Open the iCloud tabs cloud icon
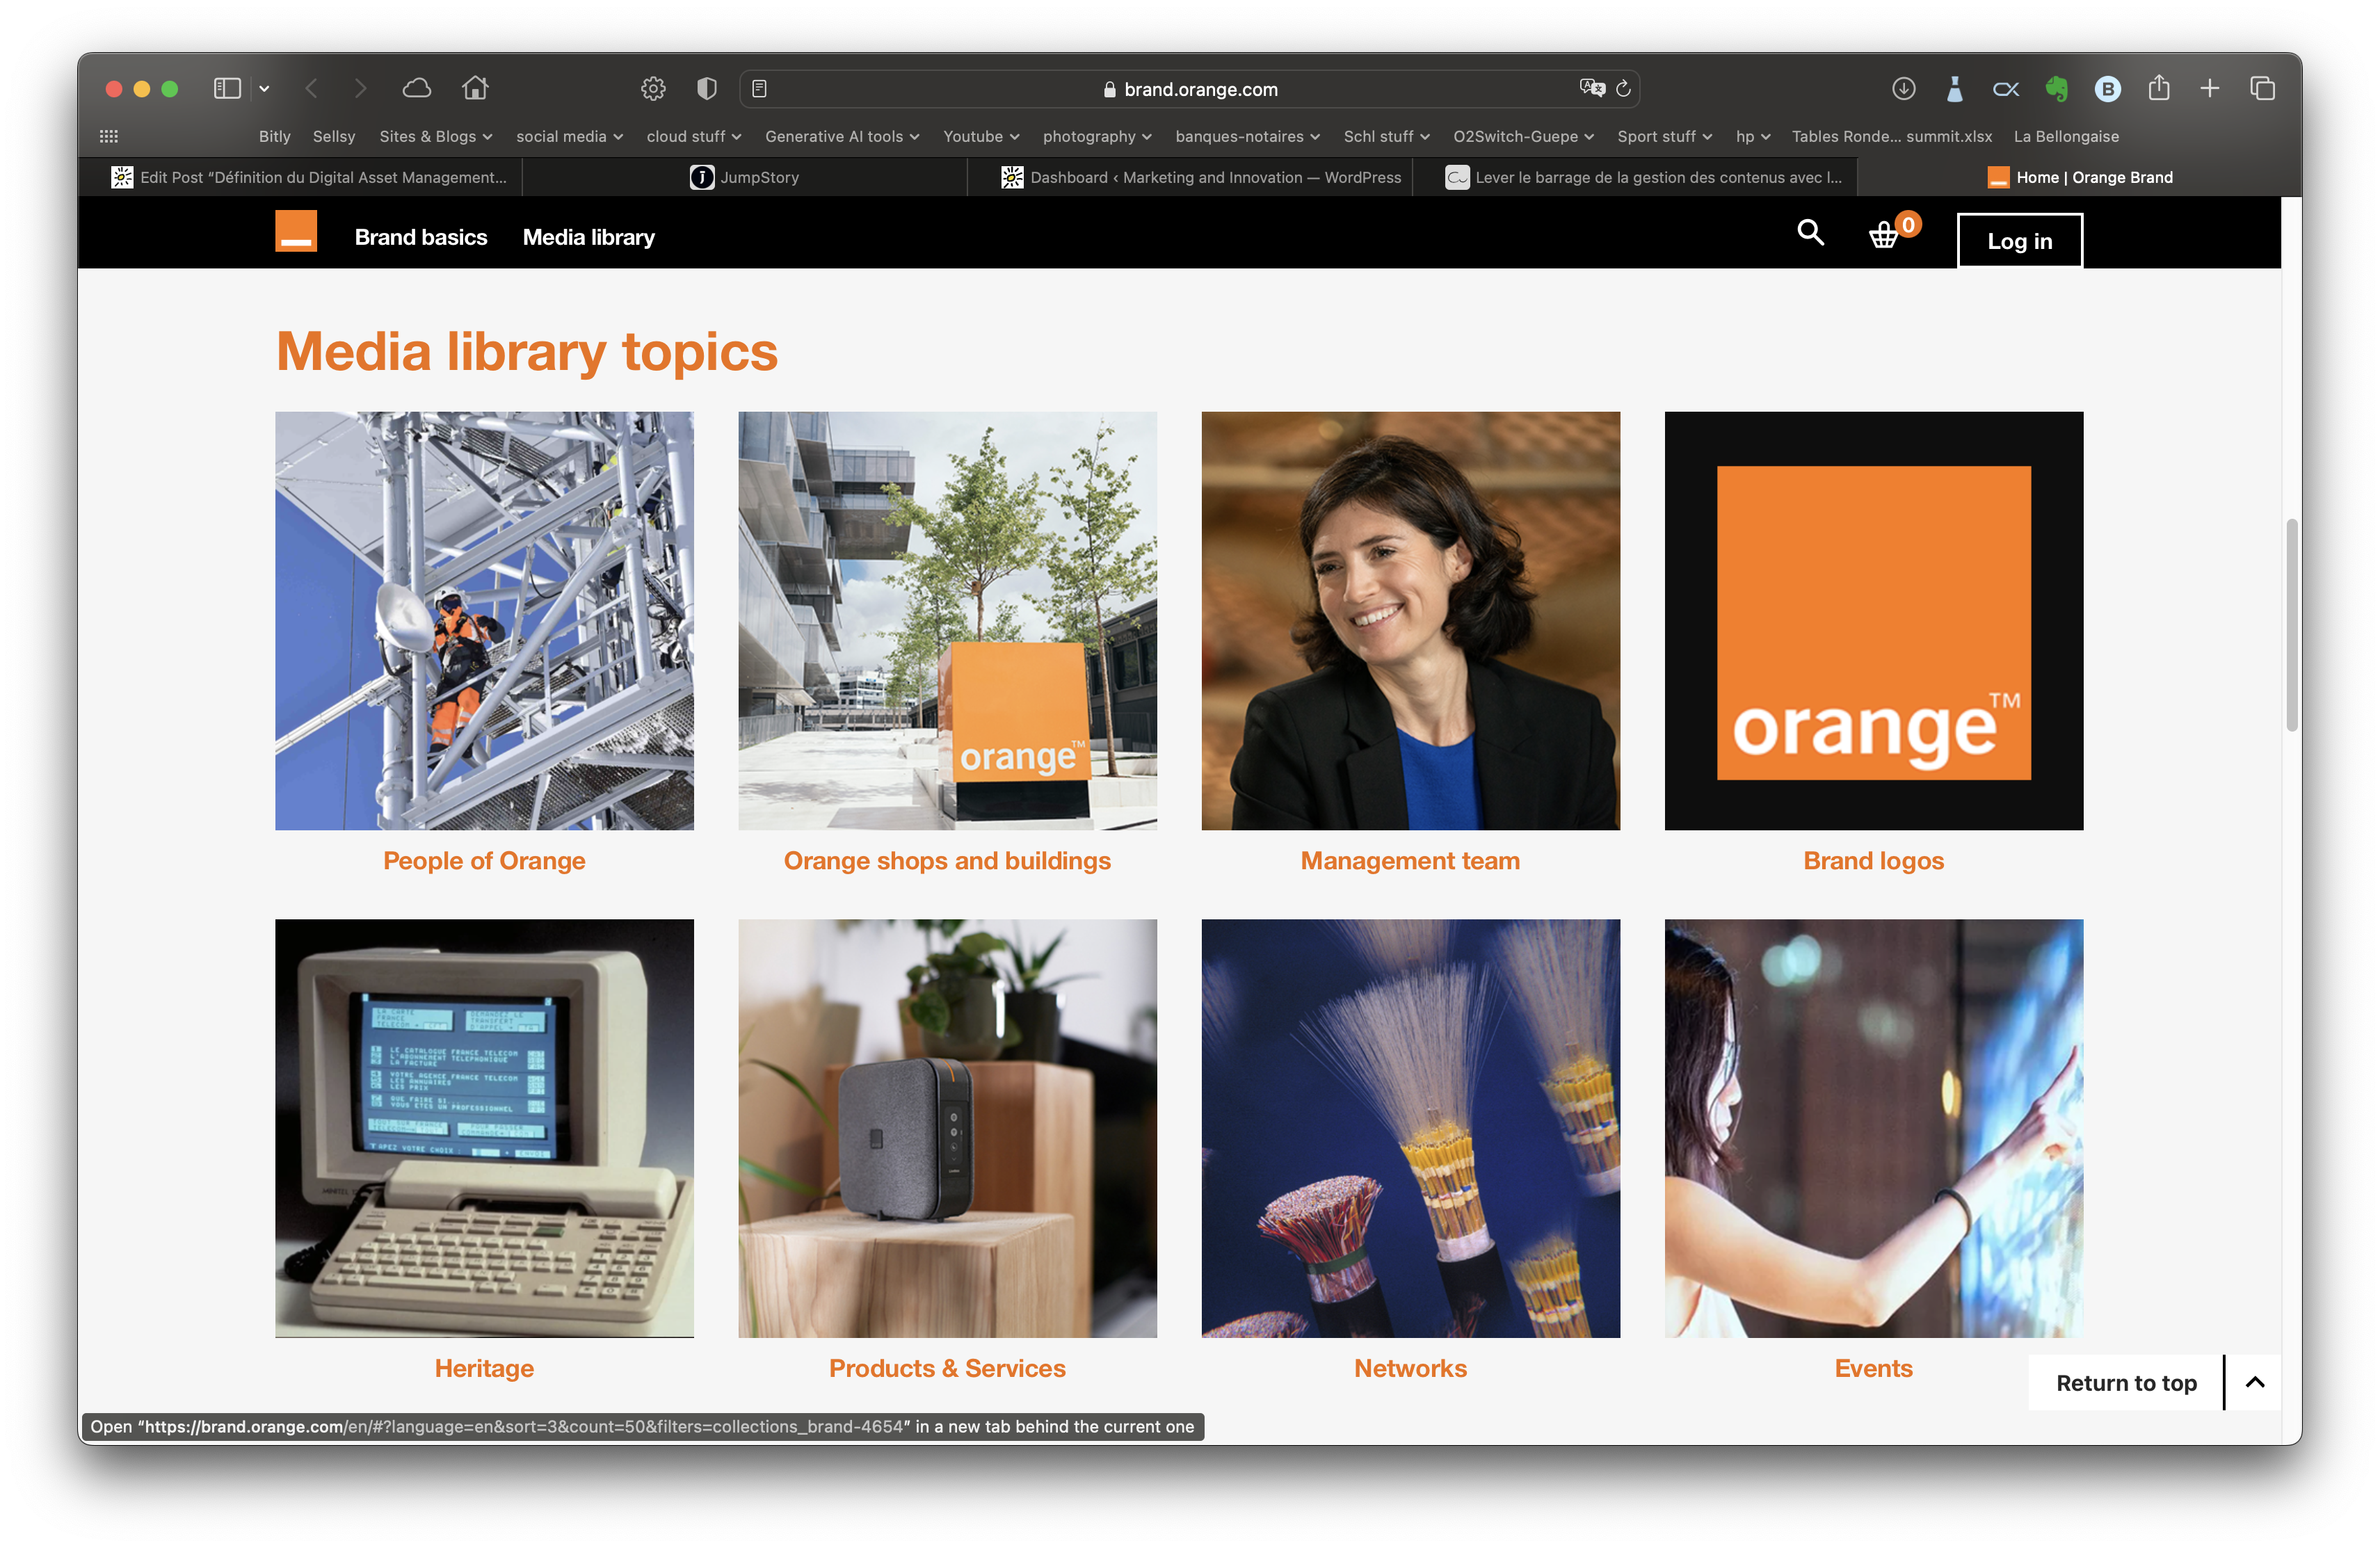Viewport: 2380px width, 1548px height. (417, 89)
